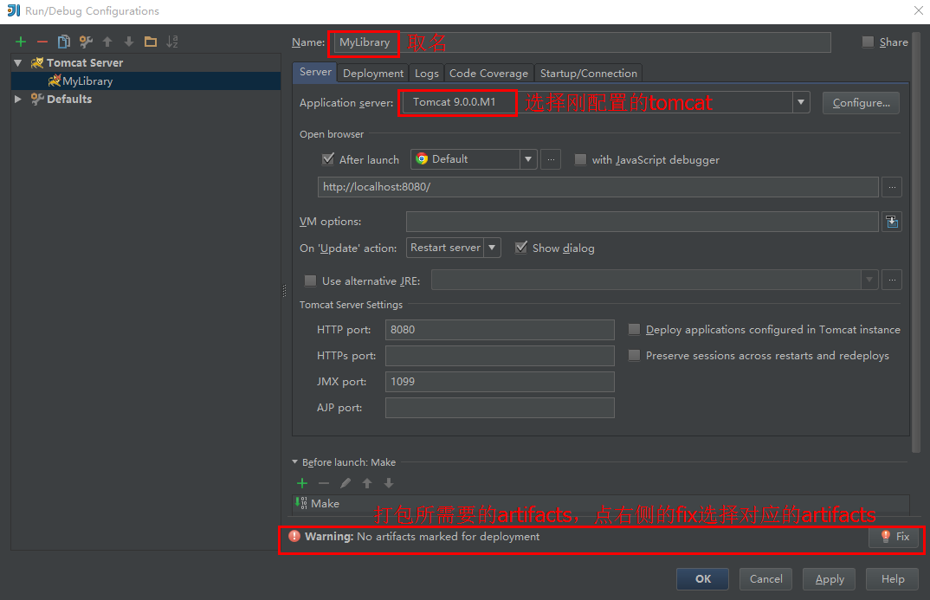
Task: Open URL editor ellipsis beside localhost field
Action: [892, 187]
